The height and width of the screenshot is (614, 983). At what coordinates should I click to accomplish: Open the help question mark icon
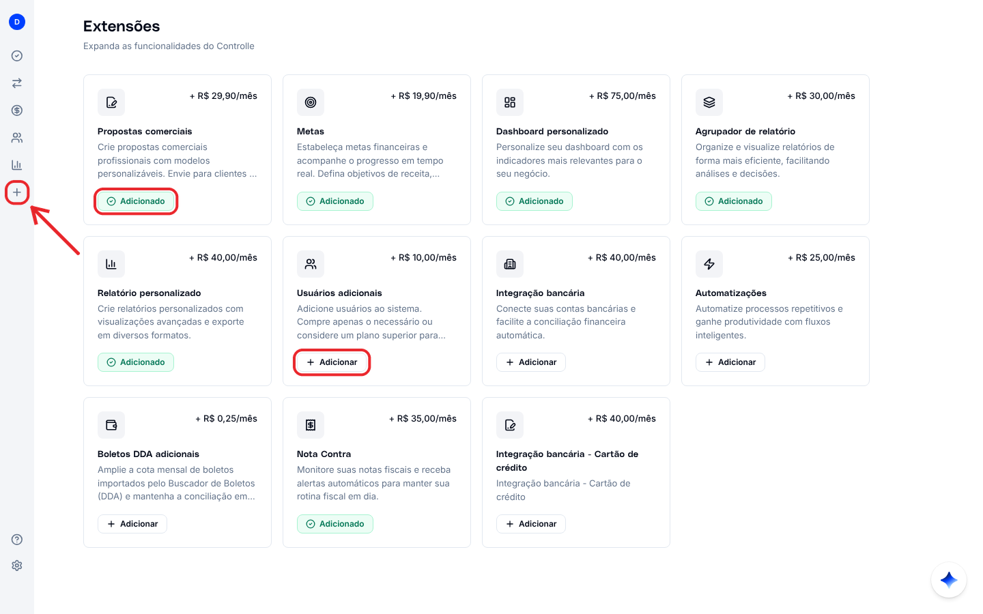(17, 540)
